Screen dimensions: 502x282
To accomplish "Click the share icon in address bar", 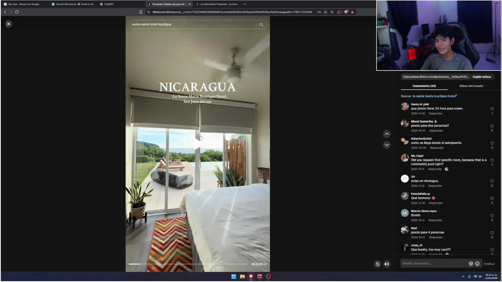I will point(338,12).
